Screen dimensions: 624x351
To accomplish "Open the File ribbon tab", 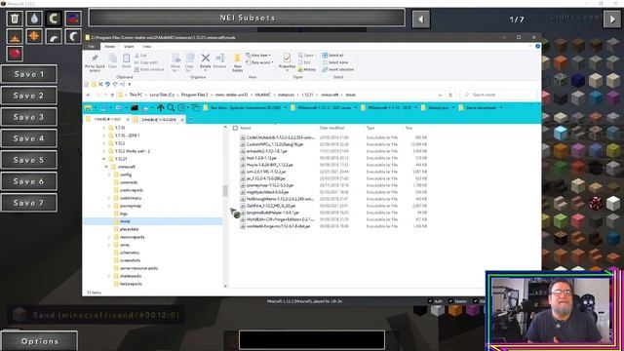I will 91,47.
